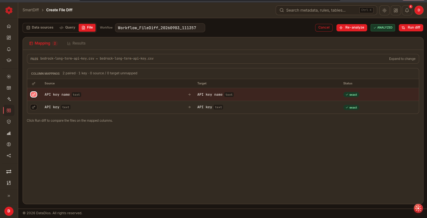Click the floating red help button

tap(418, 208)
